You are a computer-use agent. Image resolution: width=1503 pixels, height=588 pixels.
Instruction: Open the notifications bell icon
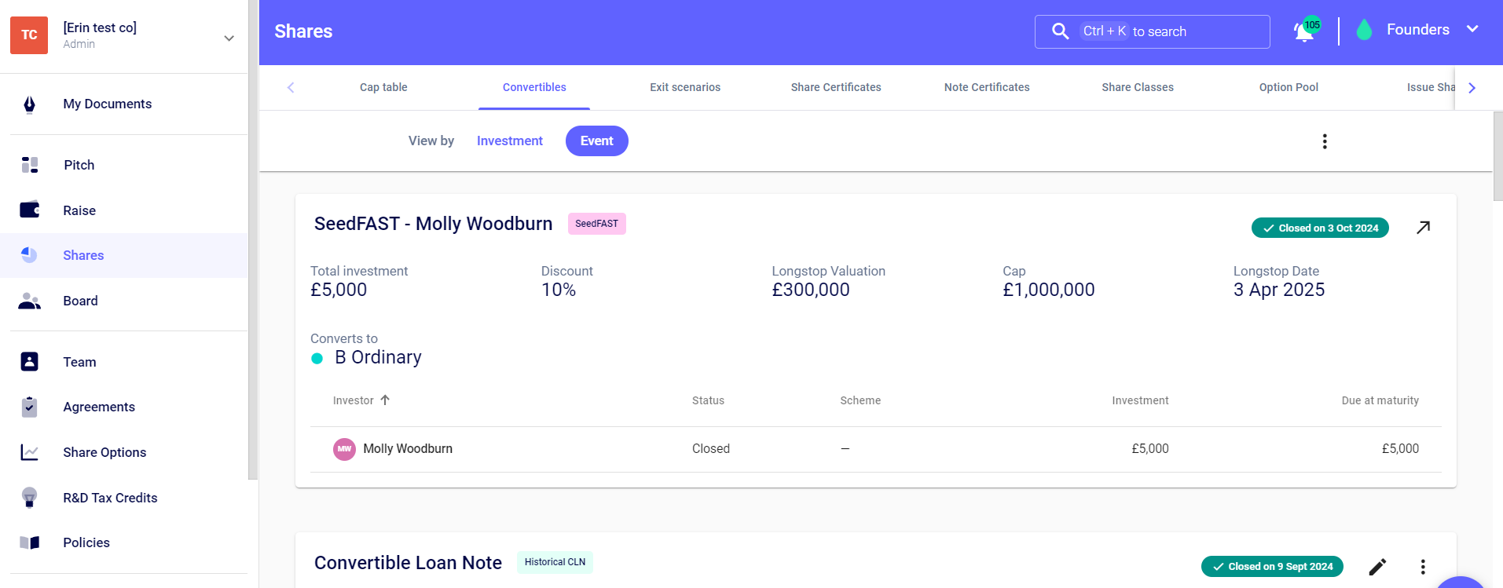pyautogui.click(x=1304, y=31)
